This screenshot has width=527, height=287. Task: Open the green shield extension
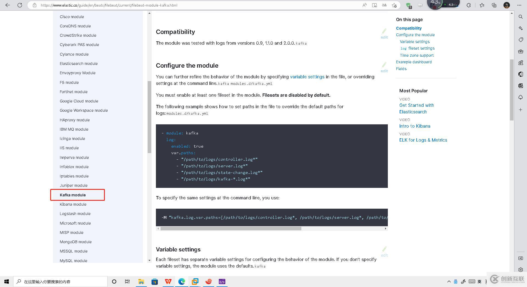409,5
